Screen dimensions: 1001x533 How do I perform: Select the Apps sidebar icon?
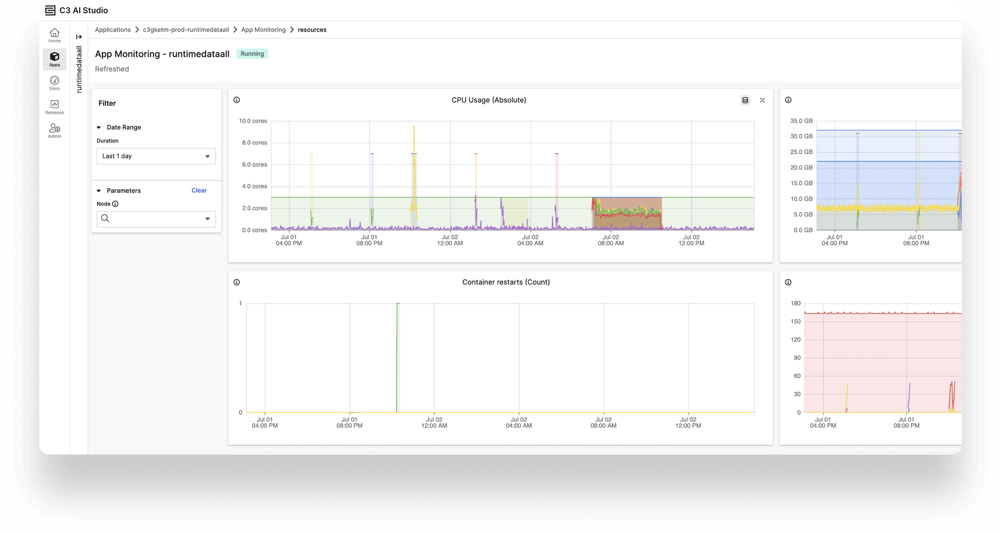coord(54,59)
